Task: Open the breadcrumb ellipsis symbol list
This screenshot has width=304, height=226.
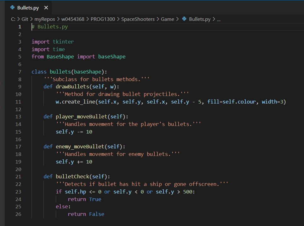Action: pyautogui.click(x=219, y=19)
